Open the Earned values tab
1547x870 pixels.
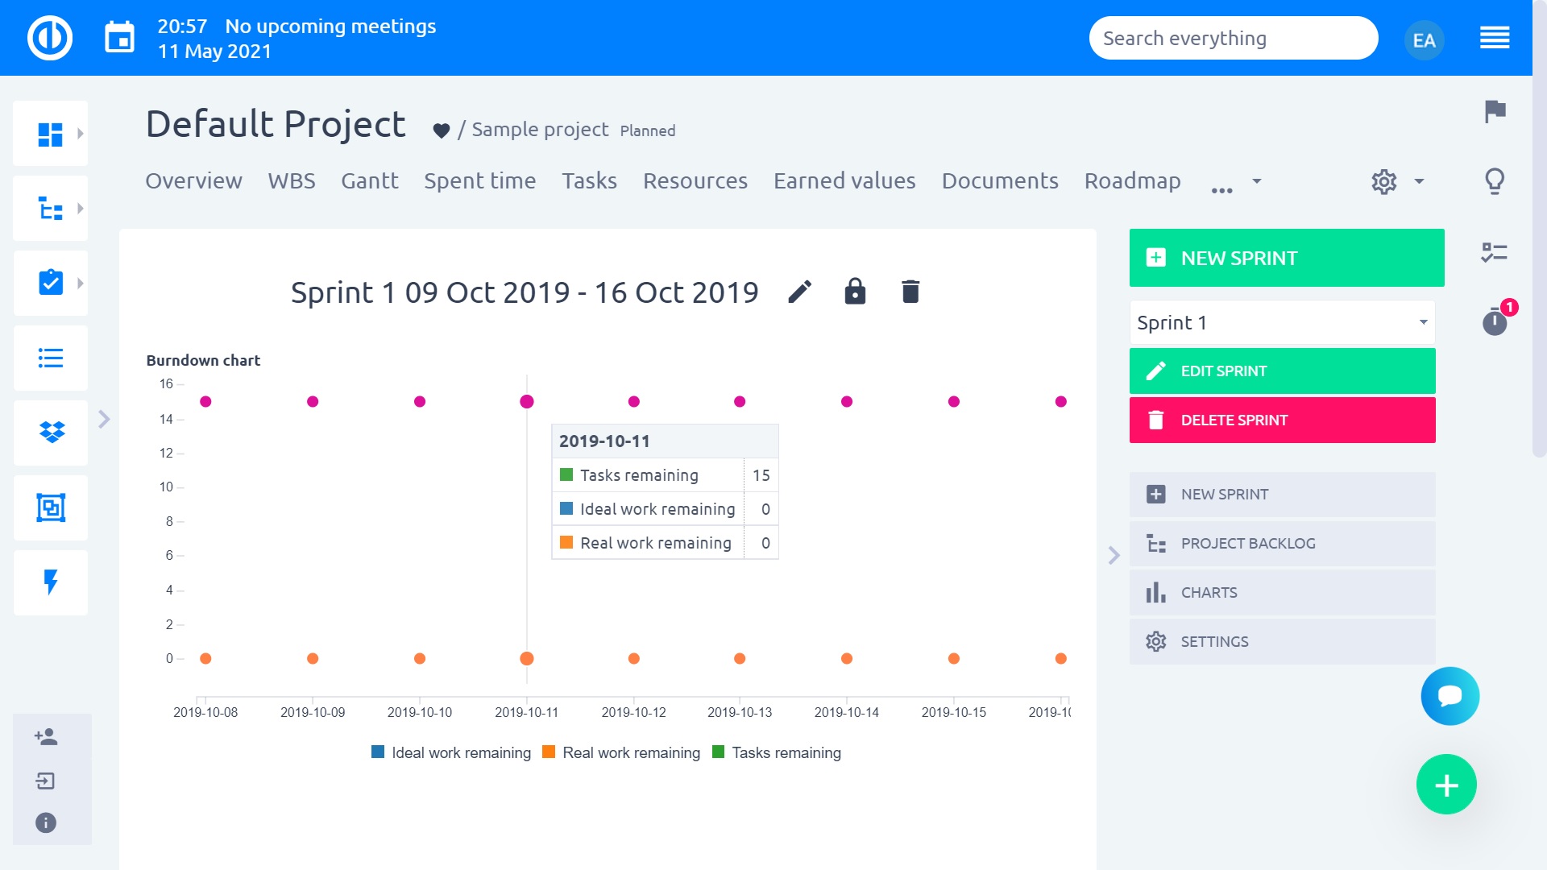[x=844, y=181]
